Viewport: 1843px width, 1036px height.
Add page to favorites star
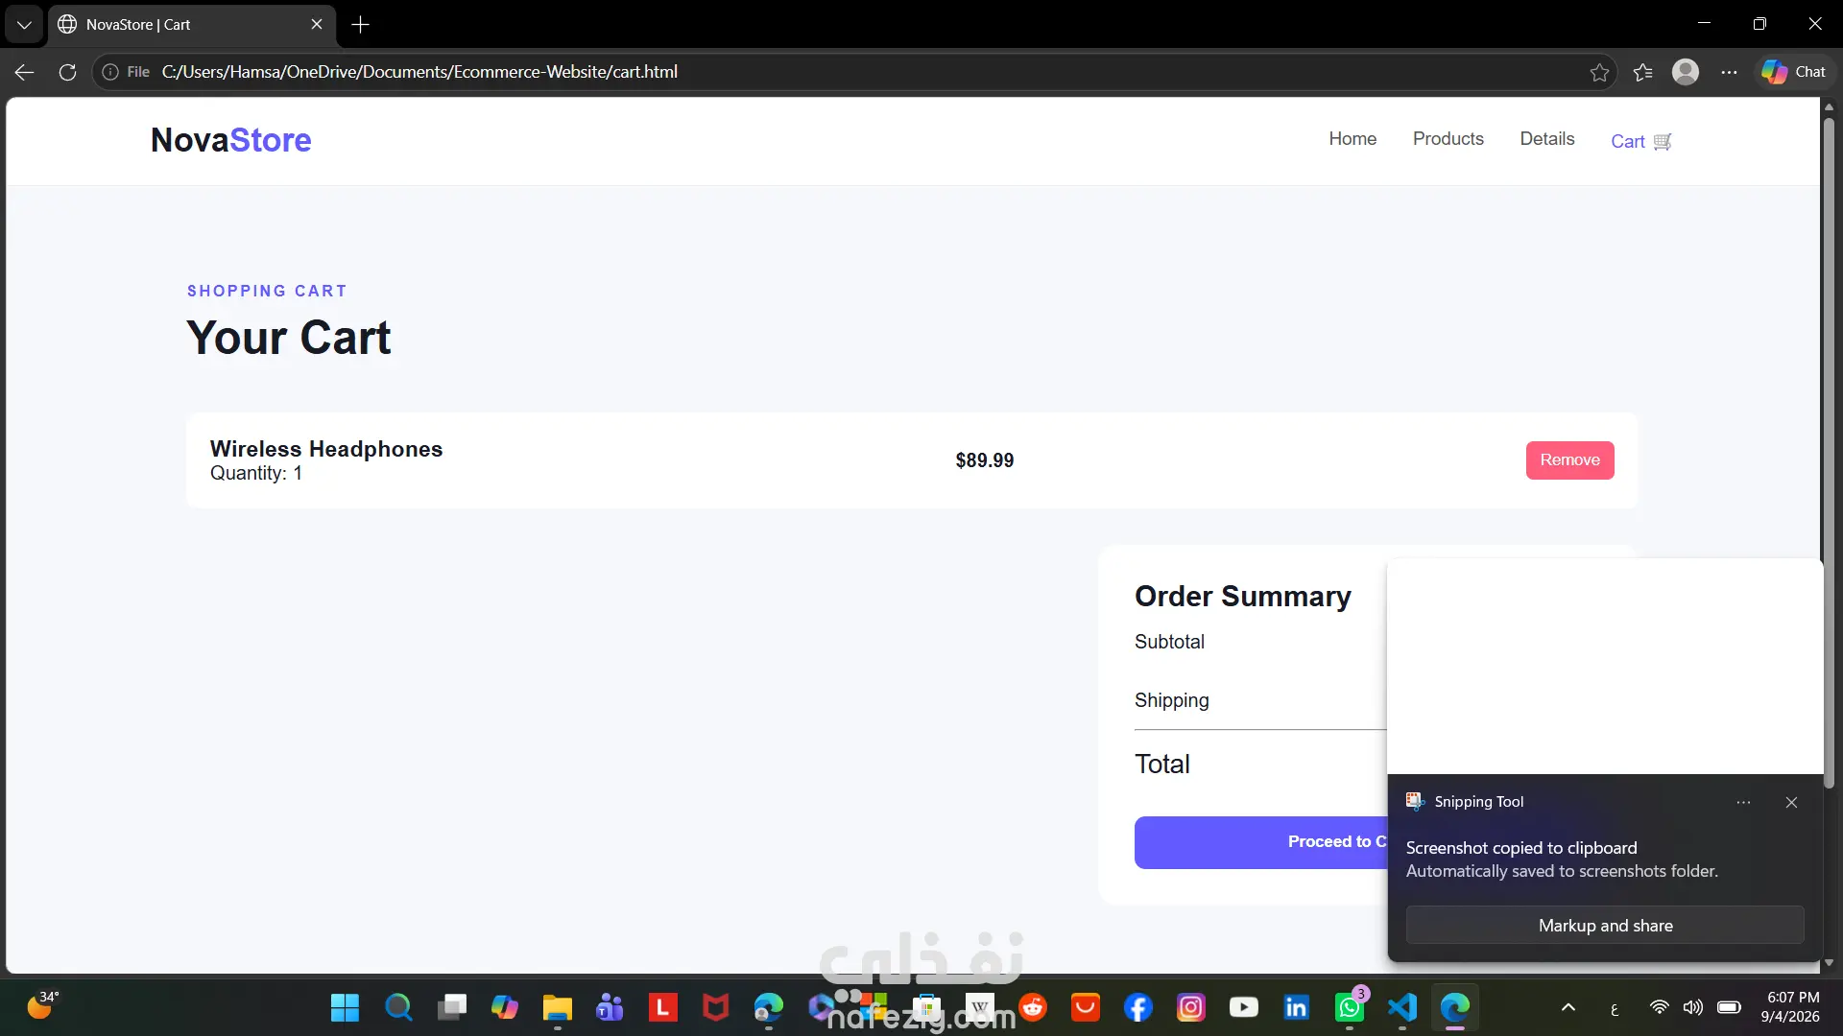click(1599, 72)
